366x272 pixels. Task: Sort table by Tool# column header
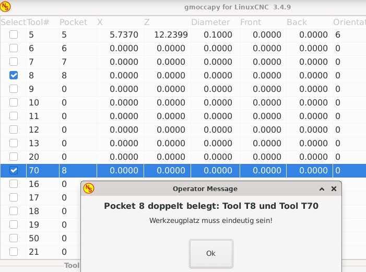point(39,22)
